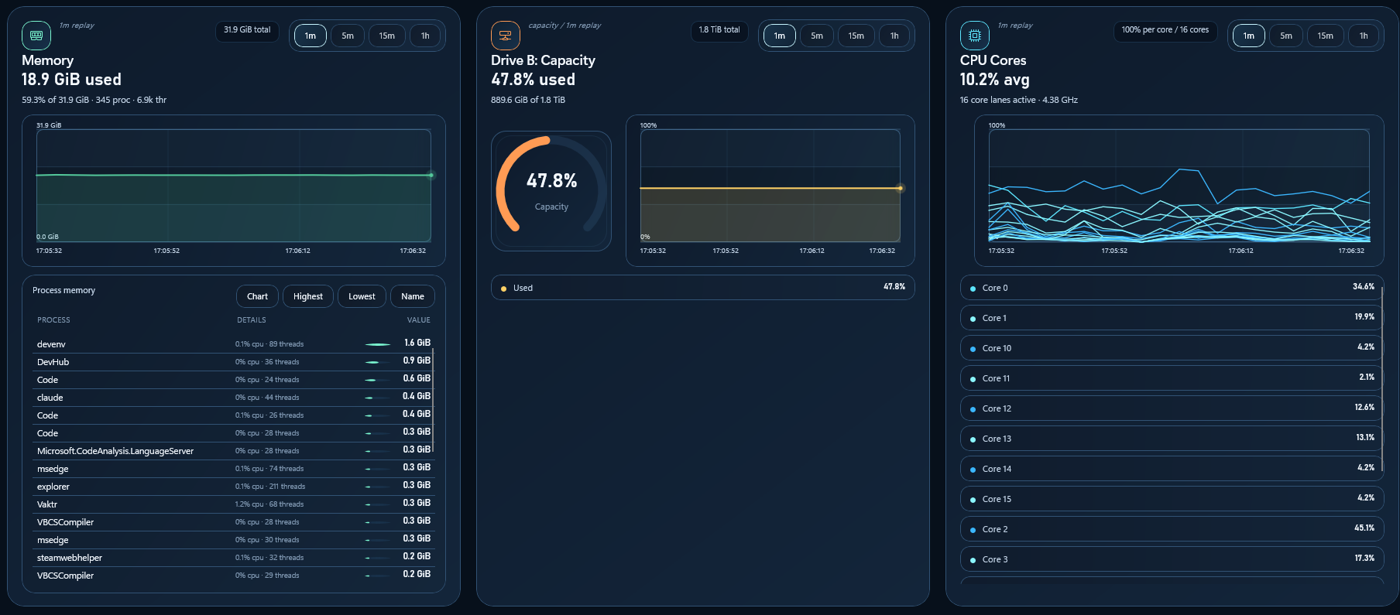Select 15m range in CPU Cores panel
This screenshot has width=1400, height=615.
(x=1326, y=36)
